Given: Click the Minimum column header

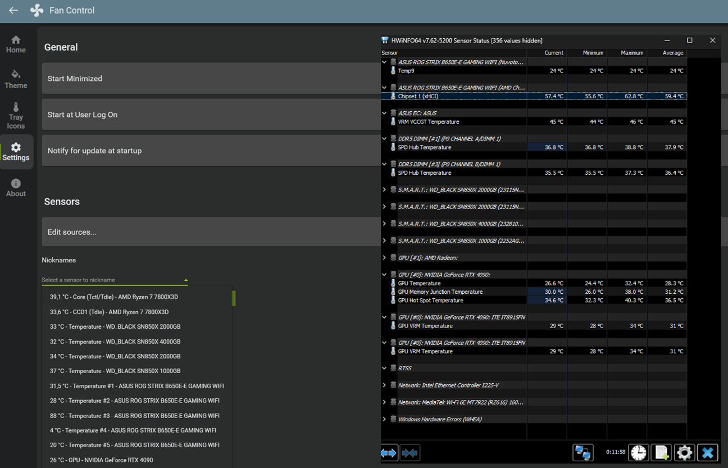Looking at the screenshot, I should [x=586, y=53].
